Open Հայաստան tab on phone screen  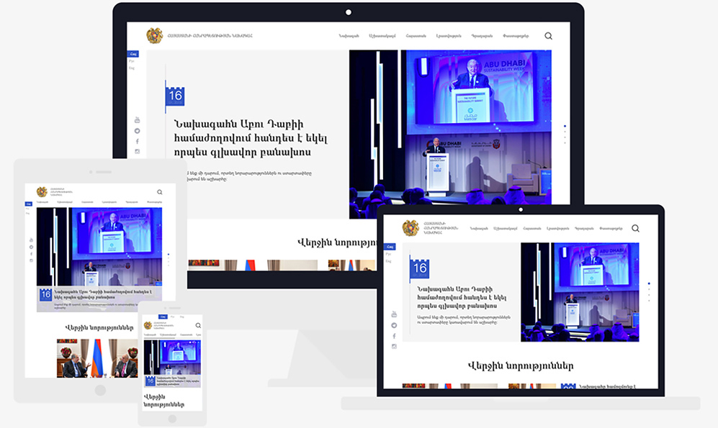(186, 334)
